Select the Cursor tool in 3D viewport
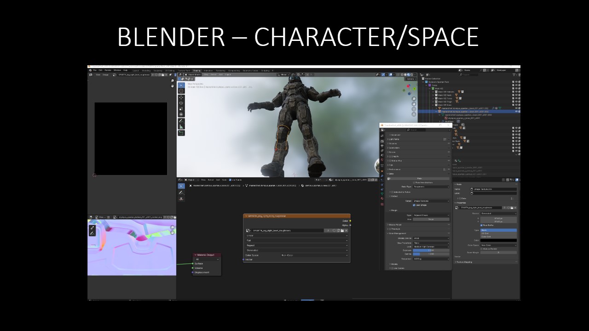The image size is (589, 331). pos(181,91)
